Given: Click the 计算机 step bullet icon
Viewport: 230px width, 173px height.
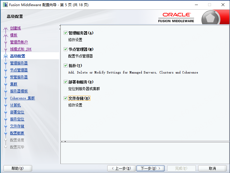Looking at the screenshot, I should tap(6, 105).
